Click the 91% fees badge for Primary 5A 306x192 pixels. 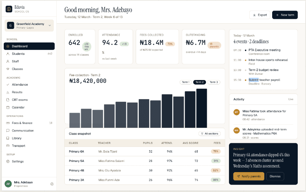click(x=216, y=161)
